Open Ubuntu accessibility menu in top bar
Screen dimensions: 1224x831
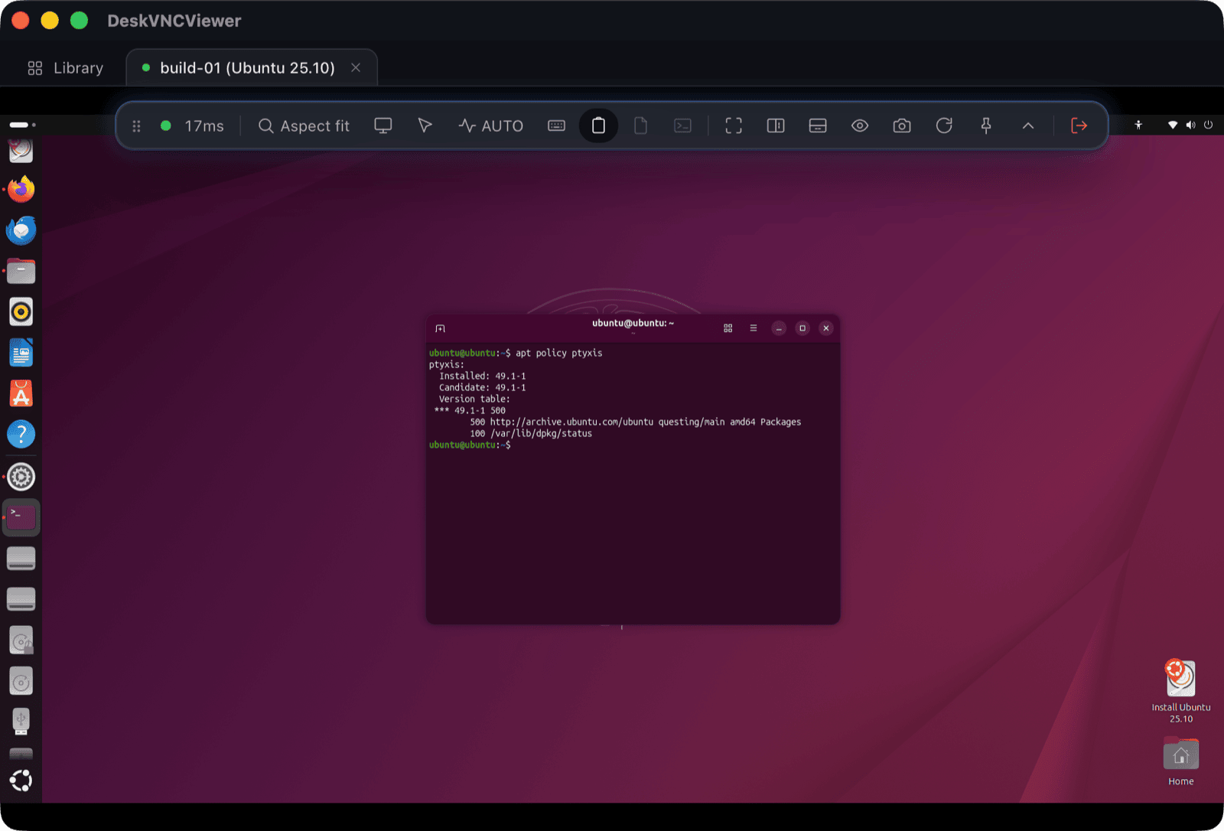[1138, 125]
